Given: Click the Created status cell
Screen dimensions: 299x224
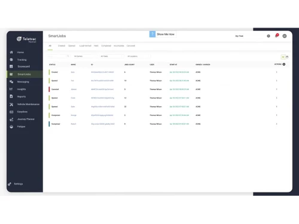Looking at the screenshot, I should (x=54, y=72).
